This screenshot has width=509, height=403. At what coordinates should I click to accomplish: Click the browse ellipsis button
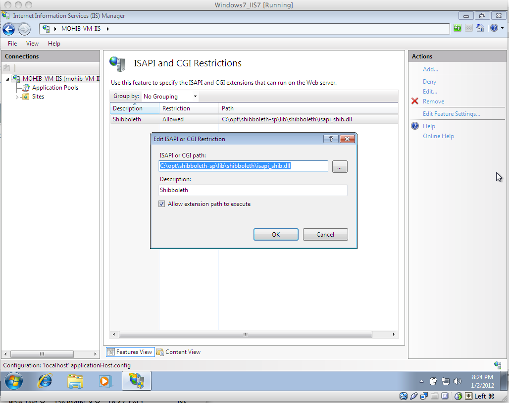click(340, 167)
